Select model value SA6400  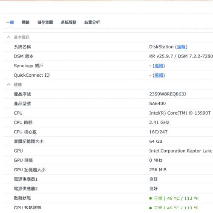[158, 104]
